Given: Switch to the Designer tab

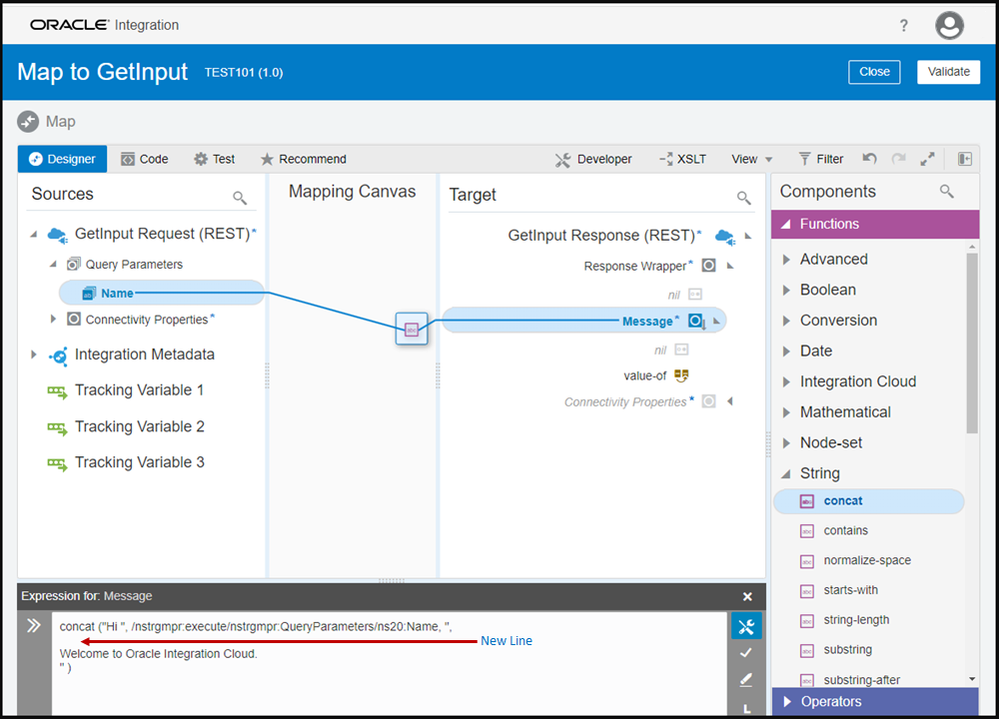Looking at the screenshot, I should [62, 159].
